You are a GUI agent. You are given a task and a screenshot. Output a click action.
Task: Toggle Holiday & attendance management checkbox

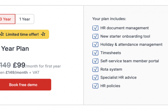(x=95, y=45)
